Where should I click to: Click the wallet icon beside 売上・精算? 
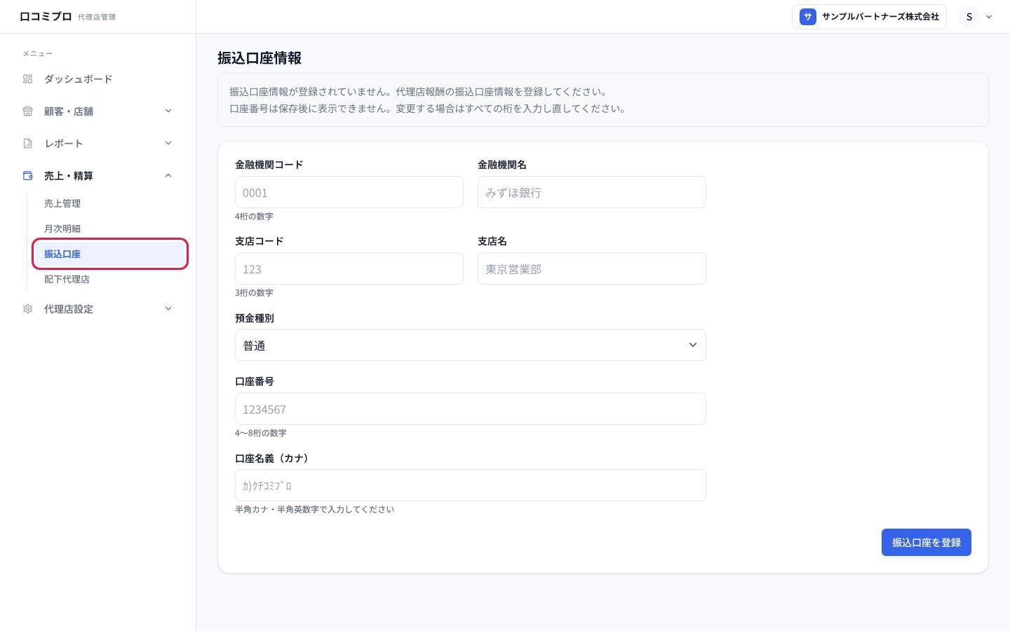pyautogui.click(x=28, y=176)
